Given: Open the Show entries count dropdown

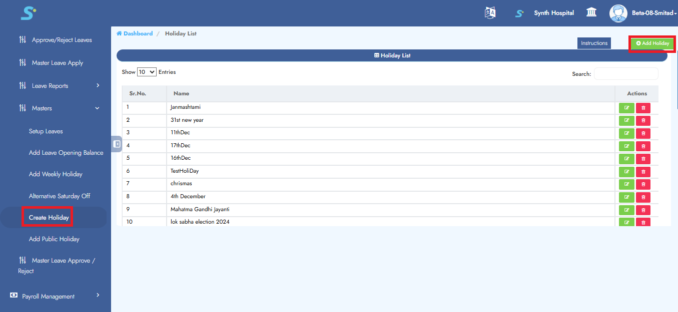Looking at the screenshot, I should (147, 72).
